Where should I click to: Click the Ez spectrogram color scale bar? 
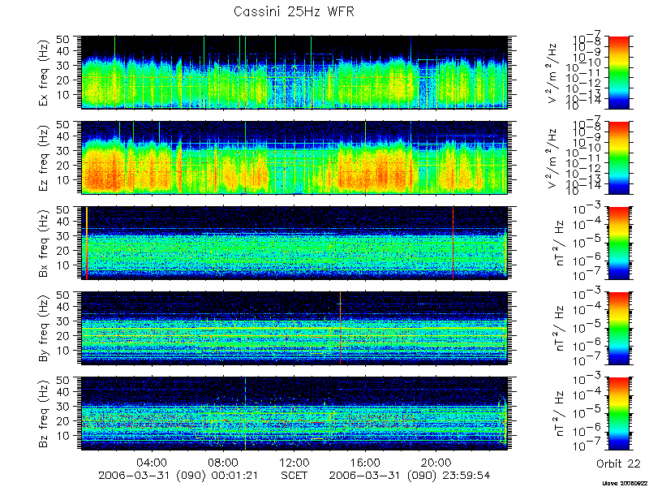click(x=618, y=157)
